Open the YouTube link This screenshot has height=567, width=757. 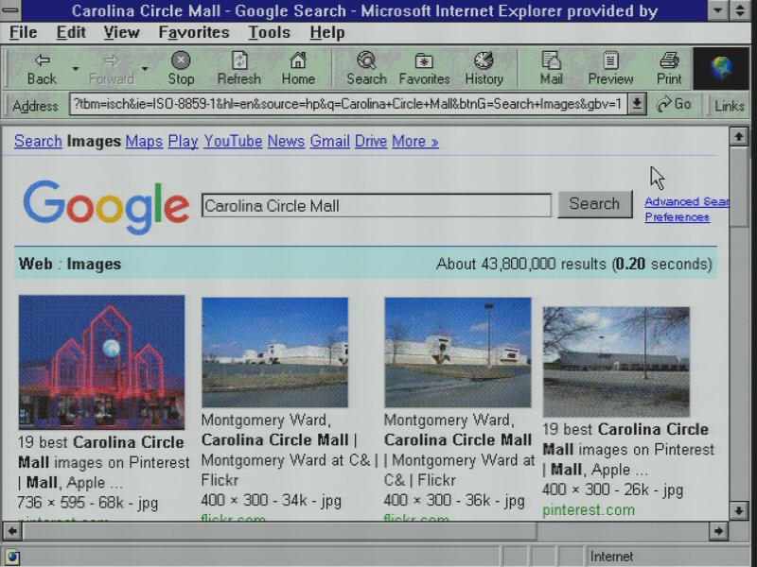click(233, 141)
